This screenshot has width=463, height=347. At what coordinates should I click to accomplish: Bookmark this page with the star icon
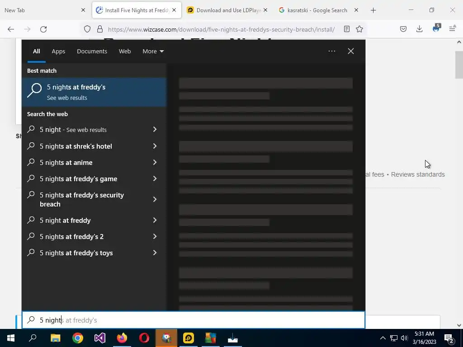click(x=359, y=29)
